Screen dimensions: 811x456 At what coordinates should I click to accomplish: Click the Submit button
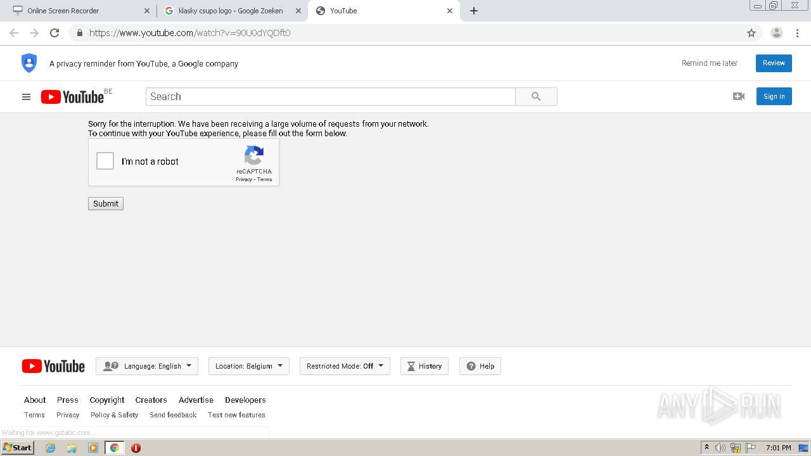pyautogui.click(x=106, y=203)
